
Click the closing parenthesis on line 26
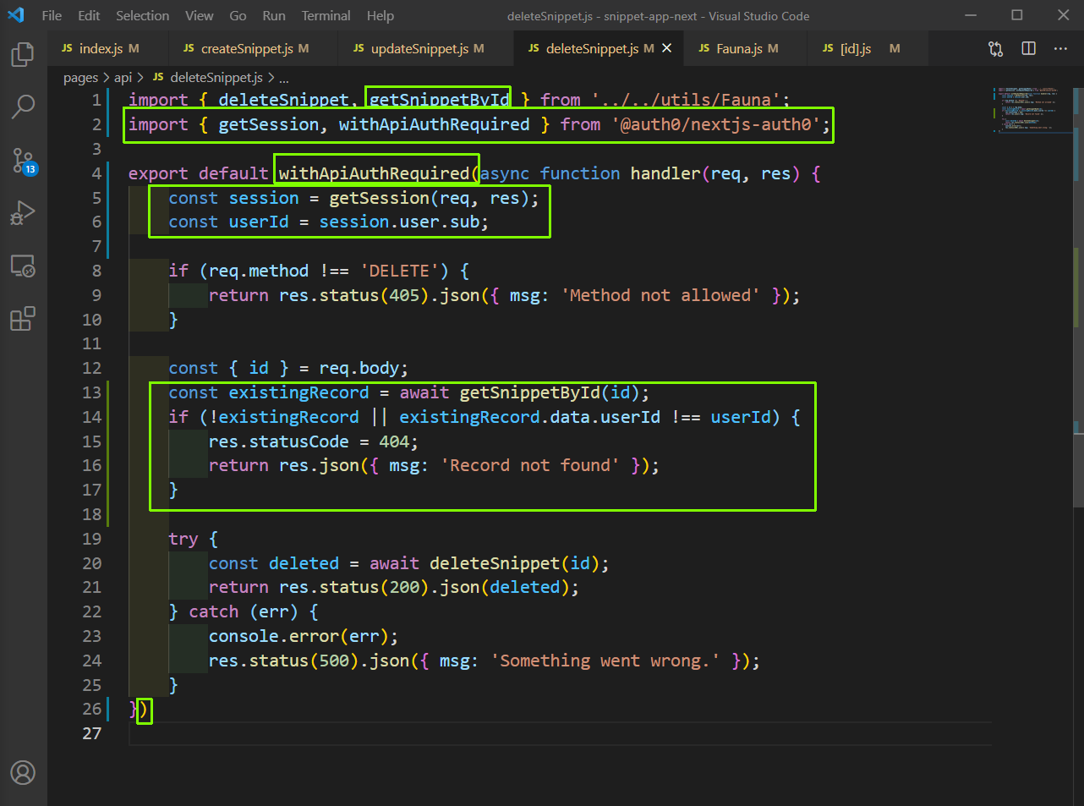point(144,709)
